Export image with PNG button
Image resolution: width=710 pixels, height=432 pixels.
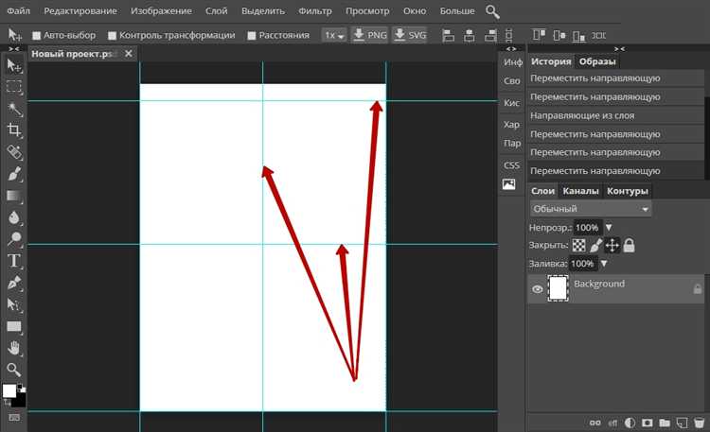pos(369,35)
